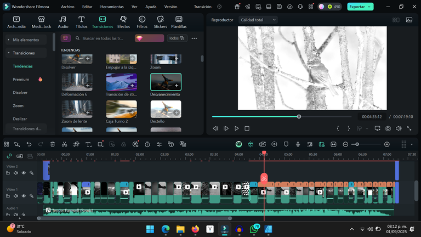This screenshot has height=237, width=421.
Task: Open the Stickers tab
Action: point(160,22)
